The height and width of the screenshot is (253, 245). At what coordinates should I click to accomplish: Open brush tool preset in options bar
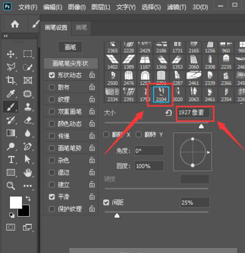36,24
